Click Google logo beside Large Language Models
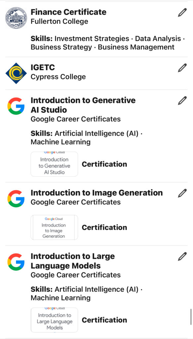193x339 pixels. point(16,262)
